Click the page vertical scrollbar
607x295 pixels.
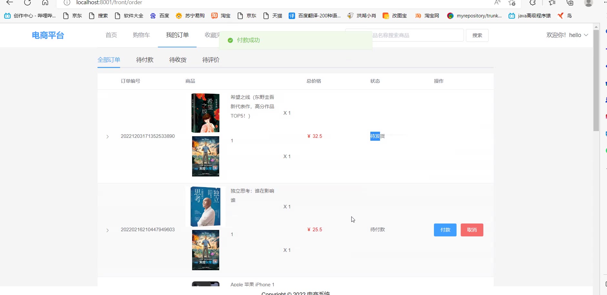point(596,81)
